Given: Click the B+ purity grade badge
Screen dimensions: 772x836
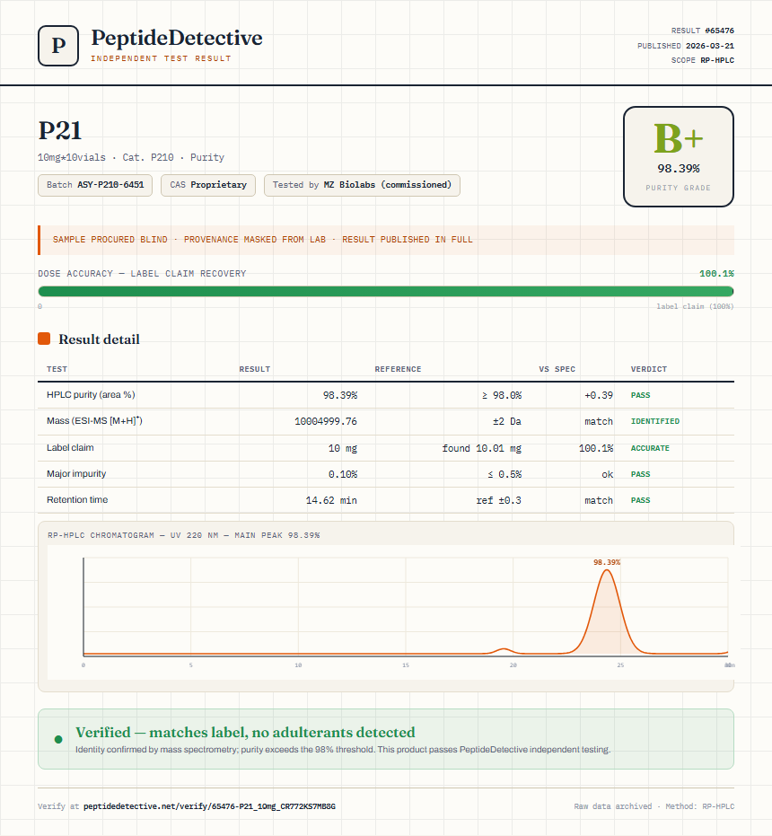Looking at the screenshot, I should [x=678, y=157].
